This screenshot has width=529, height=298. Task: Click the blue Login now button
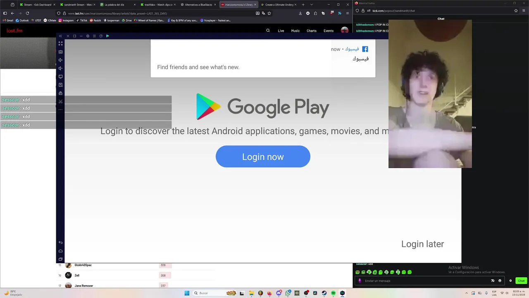[x=263, y=156]
